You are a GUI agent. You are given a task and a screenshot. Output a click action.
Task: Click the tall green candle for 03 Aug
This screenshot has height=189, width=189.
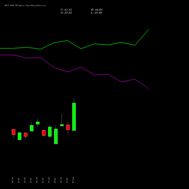74,117
